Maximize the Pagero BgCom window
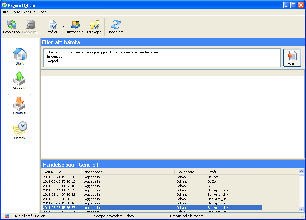This screenshot has width=306, height=220. click(294, 5)
